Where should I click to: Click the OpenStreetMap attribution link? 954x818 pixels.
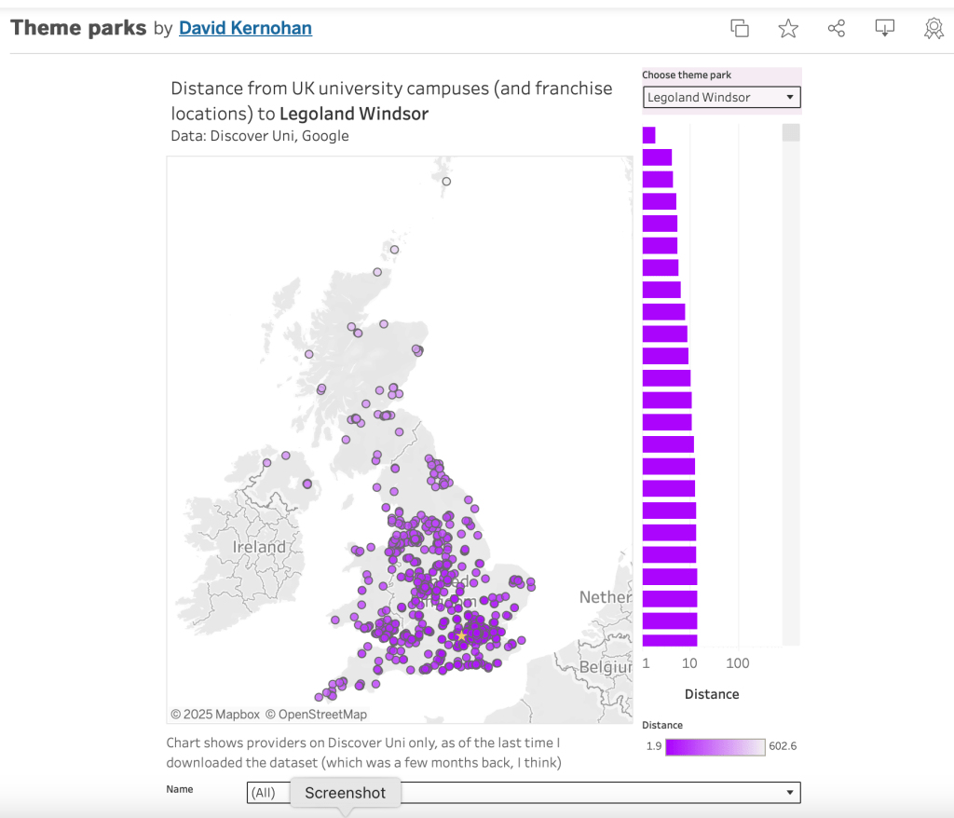click(x=316, y=715)
